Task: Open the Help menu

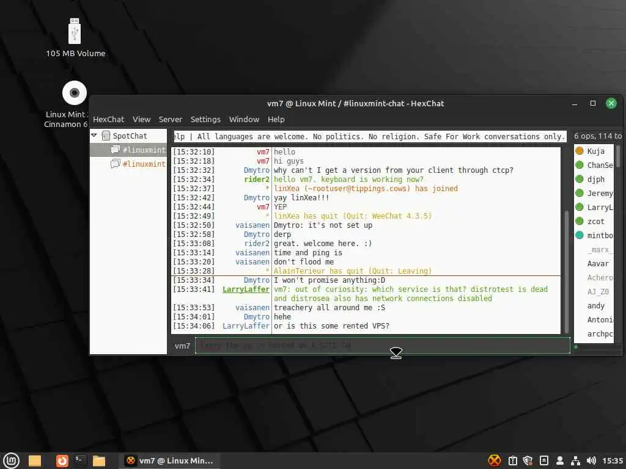Action: pyautogui.click(x=276, y=119)
